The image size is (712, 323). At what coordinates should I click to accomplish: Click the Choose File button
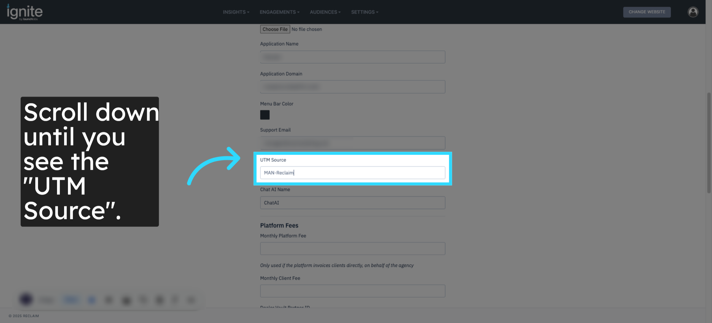coord(275,29)
